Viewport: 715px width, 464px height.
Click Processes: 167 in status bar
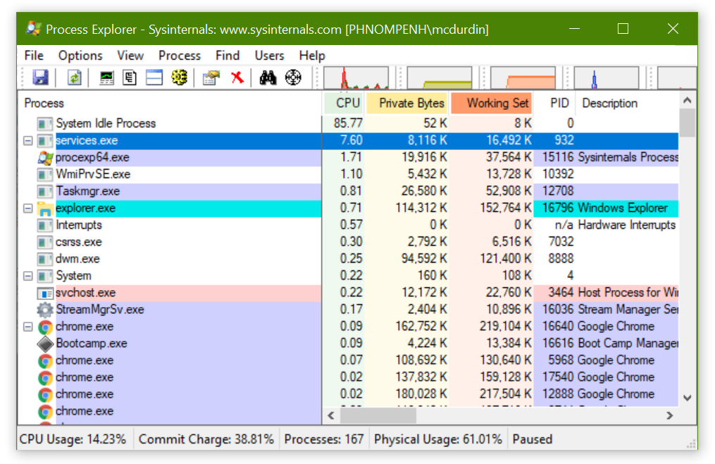(x=324, y=439)
